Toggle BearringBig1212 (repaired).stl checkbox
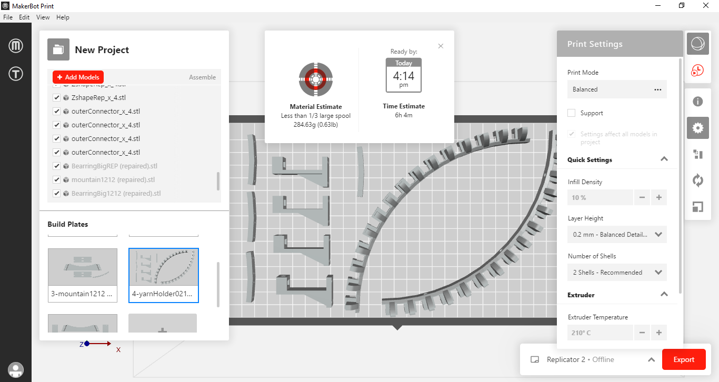This screenshot has width=719, height=382. click(x=57, y=193)
